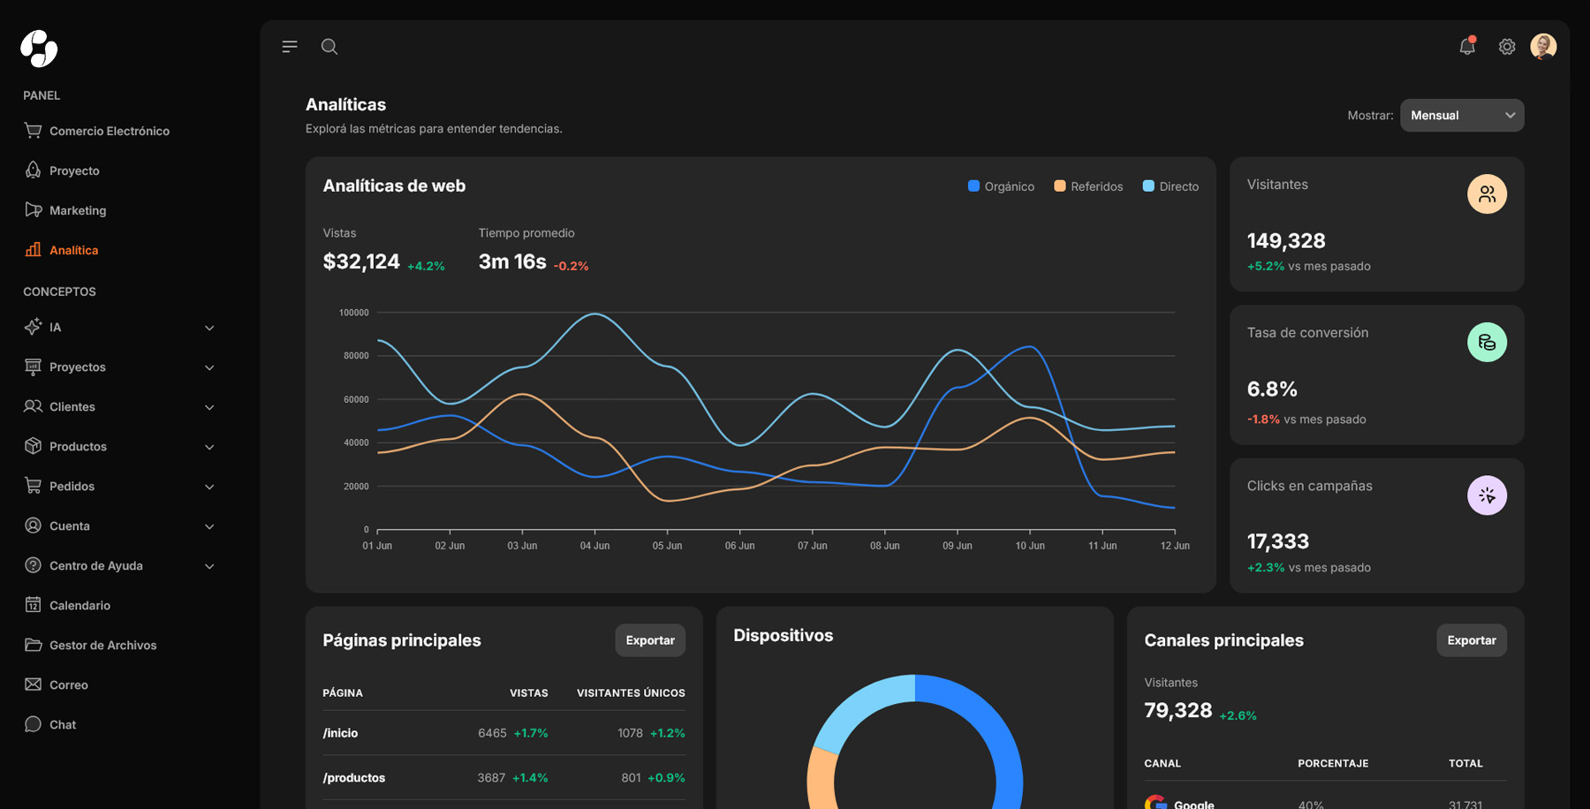Open the Mensual period dropdown
Viewport: 1590px width, 809px height.
1461,116
